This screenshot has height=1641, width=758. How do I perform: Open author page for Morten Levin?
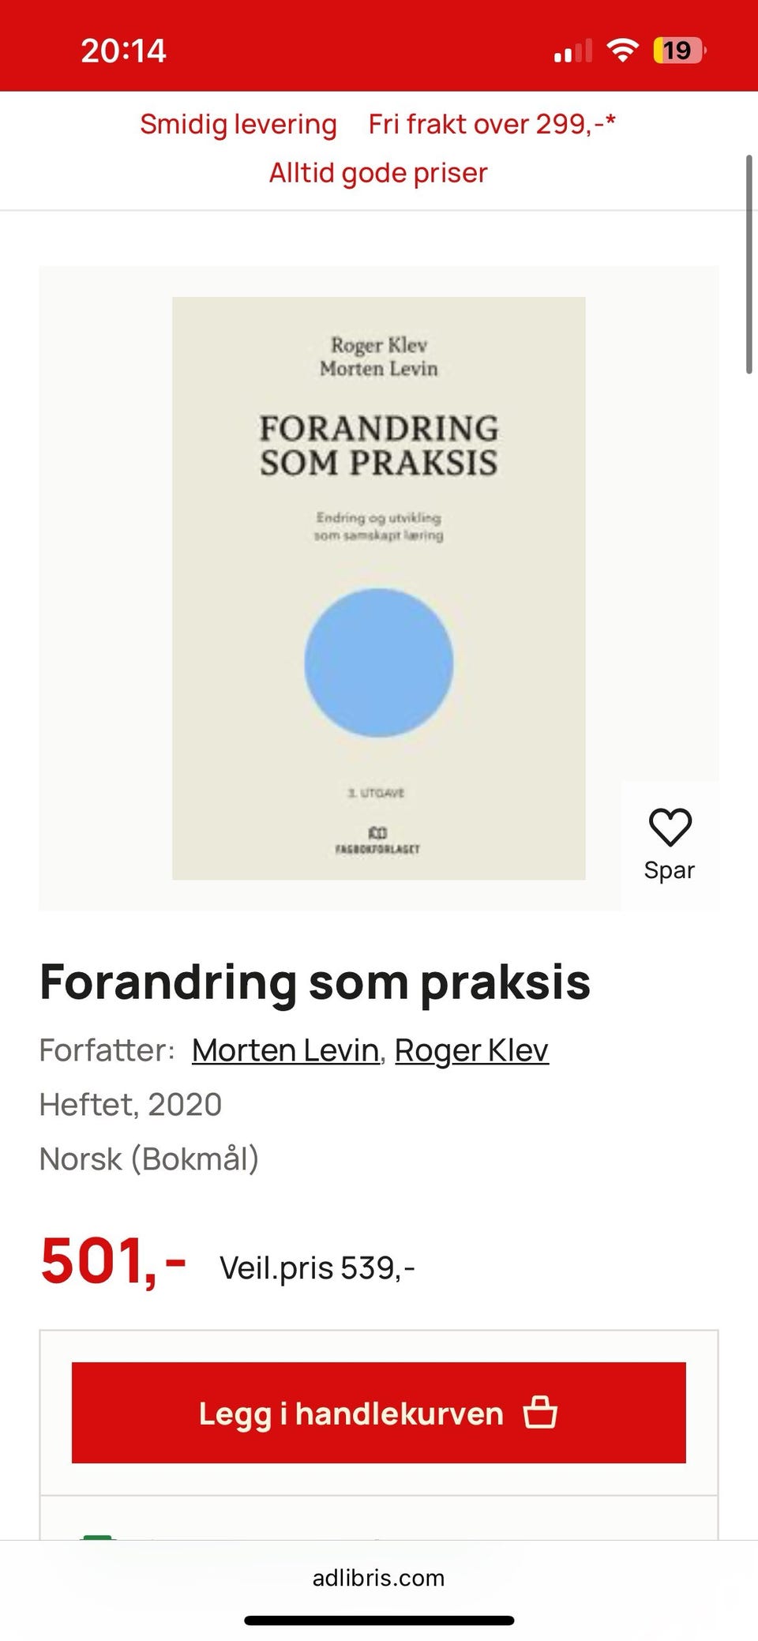(286, 1050)
